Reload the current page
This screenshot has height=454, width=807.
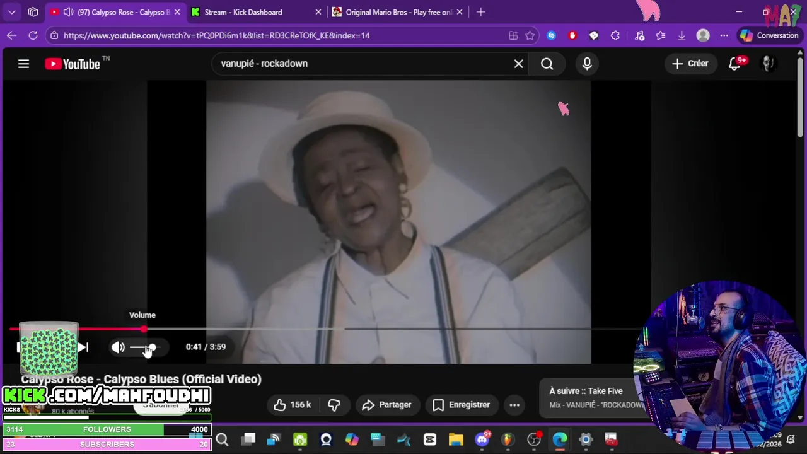33,35
